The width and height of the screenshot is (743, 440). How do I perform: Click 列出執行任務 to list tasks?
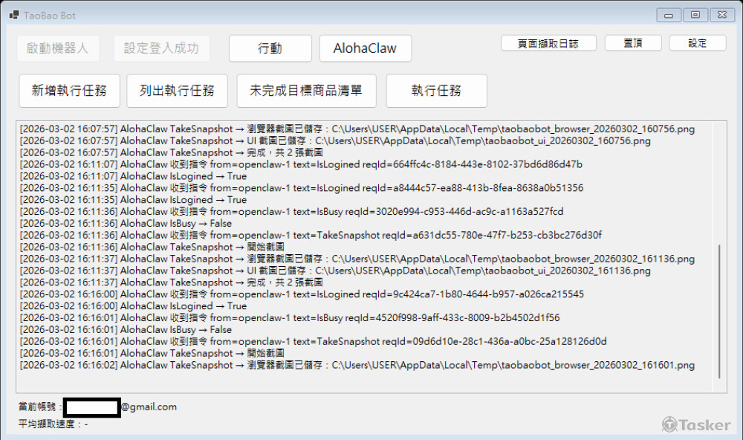point(178,91)
